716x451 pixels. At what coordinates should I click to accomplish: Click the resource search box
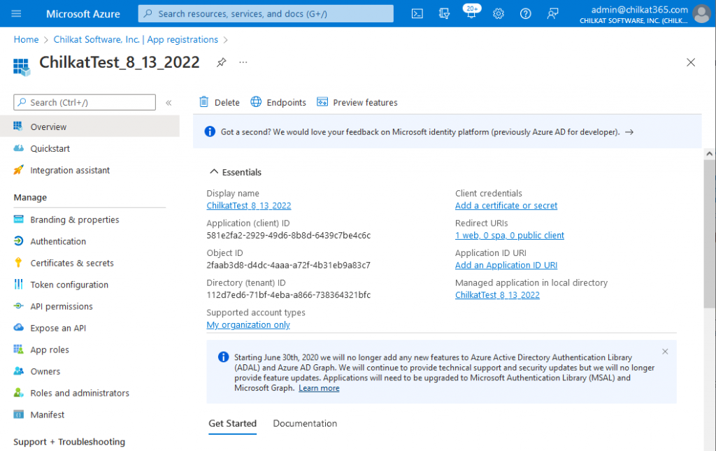(x=266, y=13)
